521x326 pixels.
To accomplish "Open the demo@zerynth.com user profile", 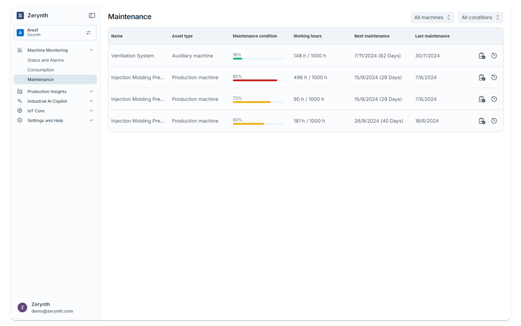I will tap(52, 311).
